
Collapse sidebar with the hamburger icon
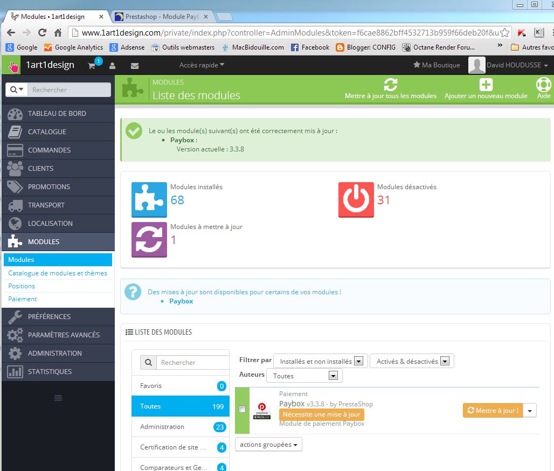tap(58, 398)
